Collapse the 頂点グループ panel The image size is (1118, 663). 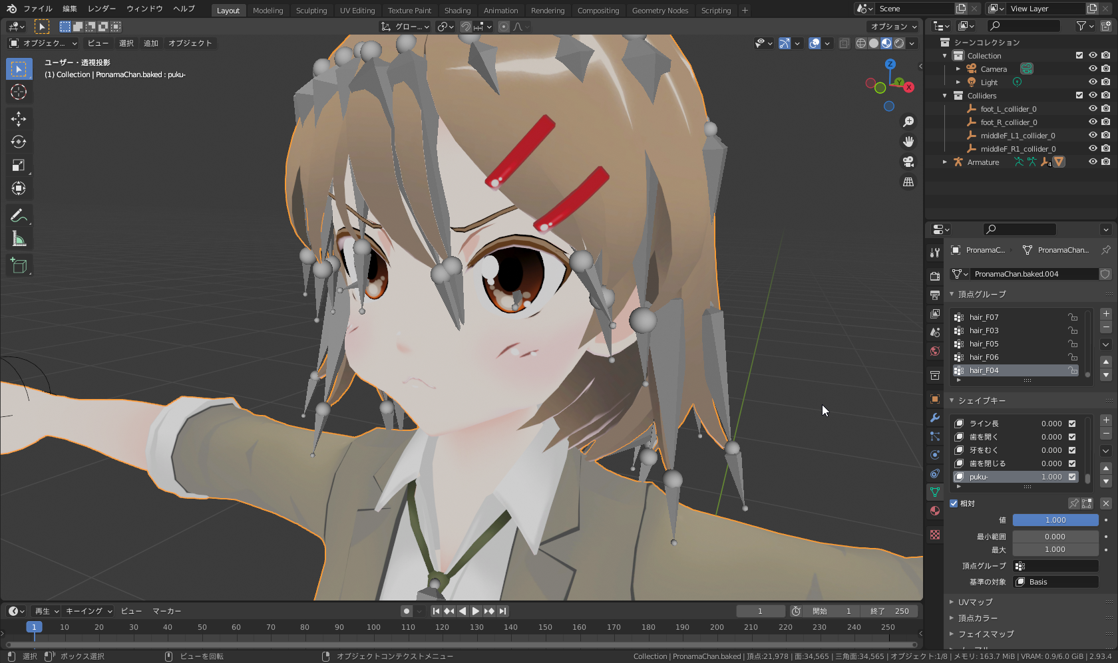[x=952, y=294]
